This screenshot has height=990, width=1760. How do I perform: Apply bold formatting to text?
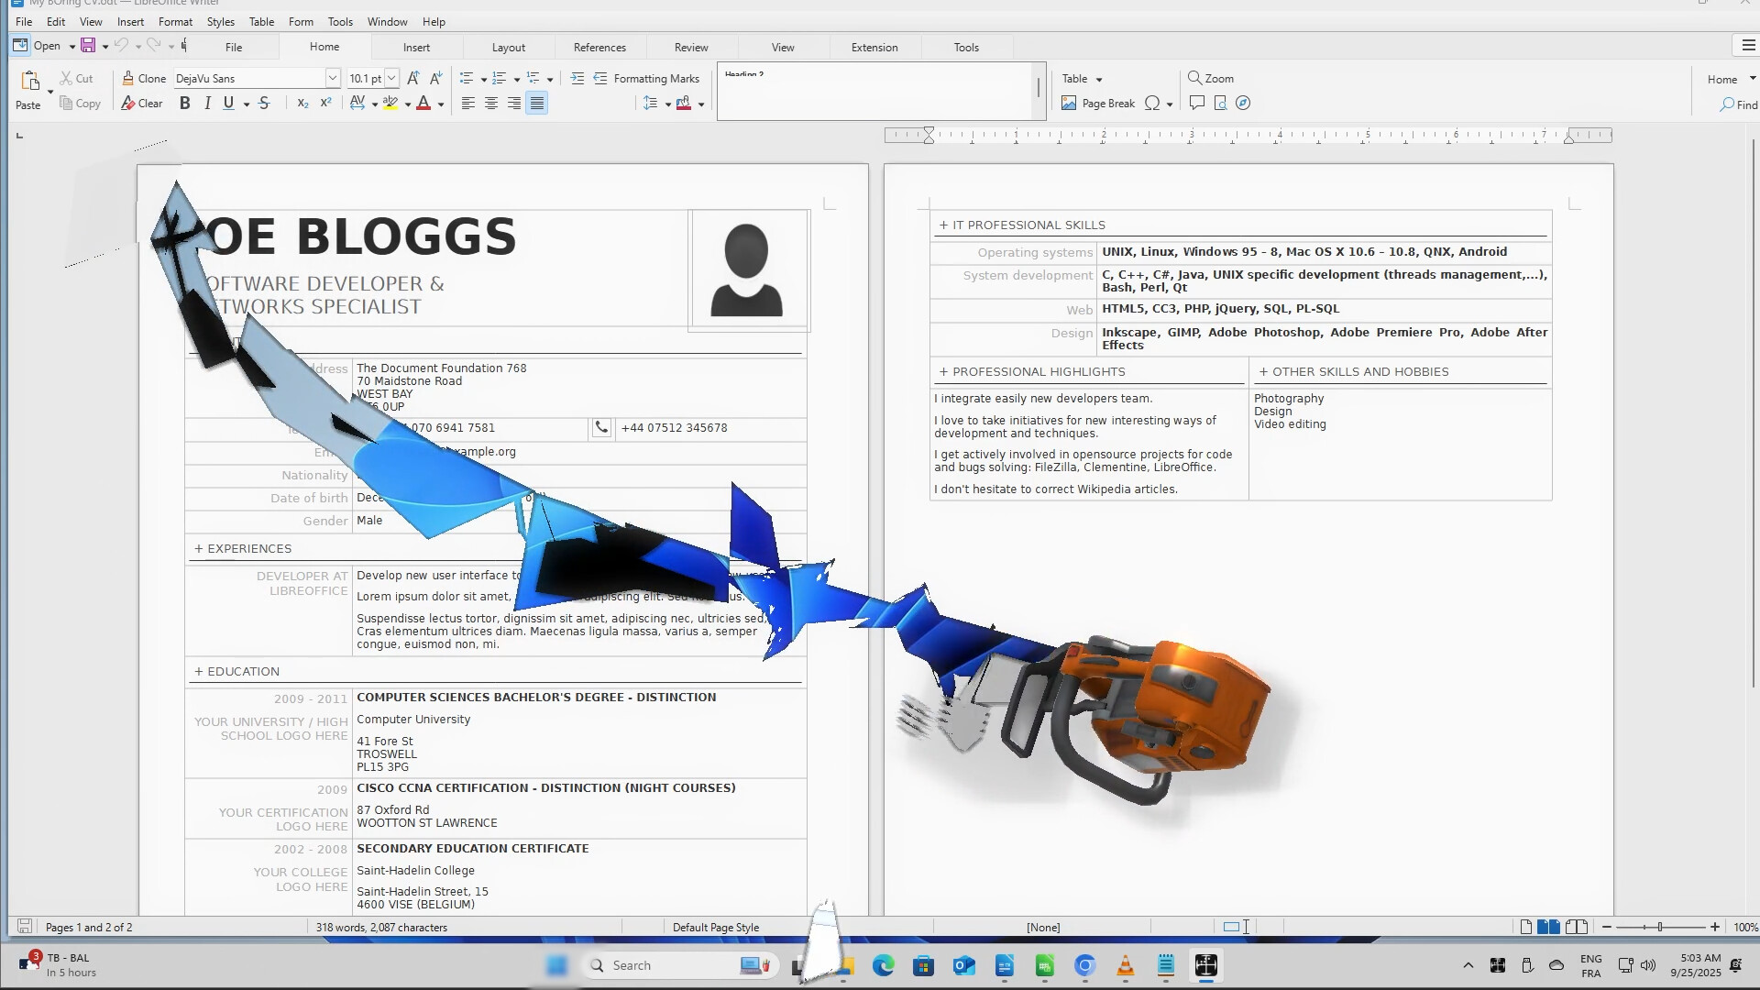coord(184,103)
